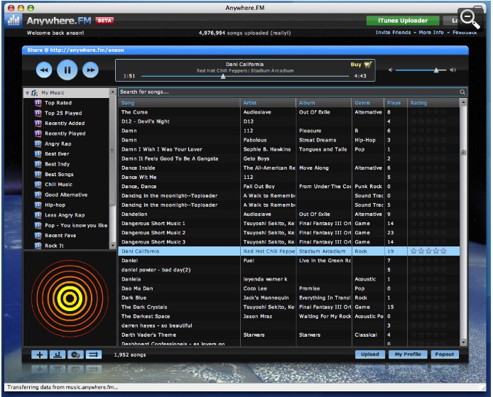Mute using low volume speaker icon
493x397 pixels.
click(x=391, y=70)
